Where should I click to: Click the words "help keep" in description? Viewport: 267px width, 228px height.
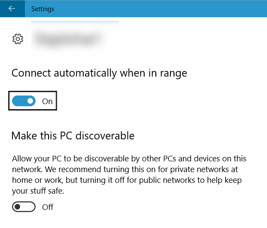point(224,180)
